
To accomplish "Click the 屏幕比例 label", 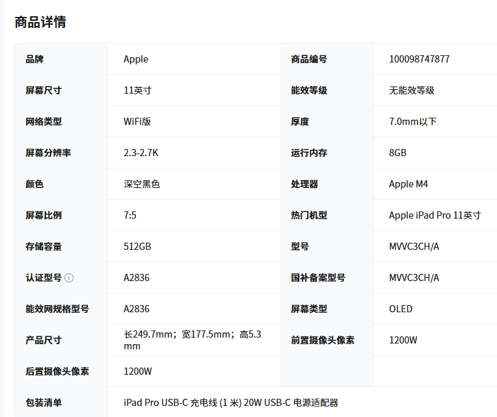I will 44,215.
